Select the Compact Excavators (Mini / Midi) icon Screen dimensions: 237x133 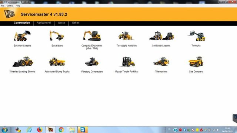92,36
